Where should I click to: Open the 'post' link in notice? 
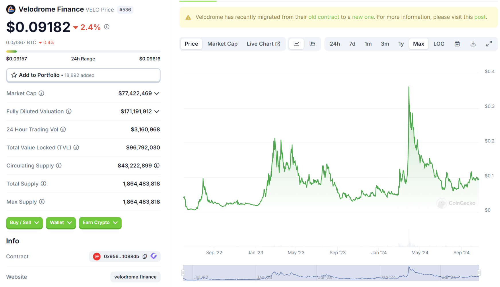[480, 17]
